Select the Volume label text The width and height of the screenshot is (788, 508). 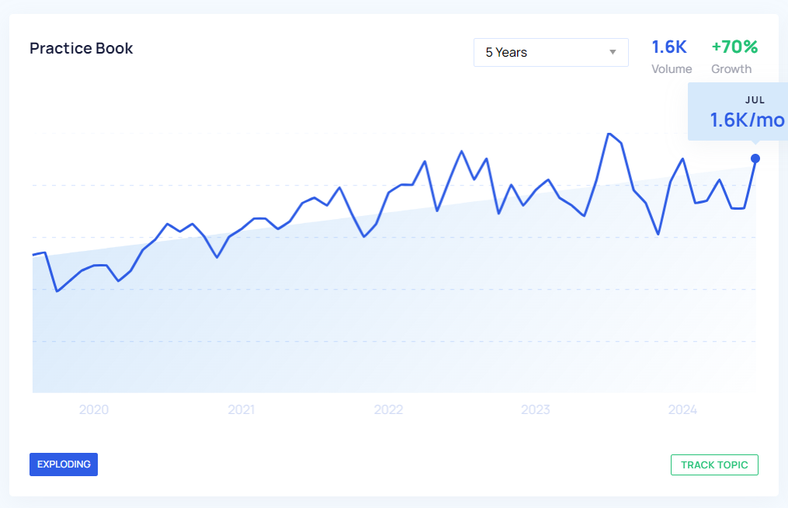pos(672,69)
